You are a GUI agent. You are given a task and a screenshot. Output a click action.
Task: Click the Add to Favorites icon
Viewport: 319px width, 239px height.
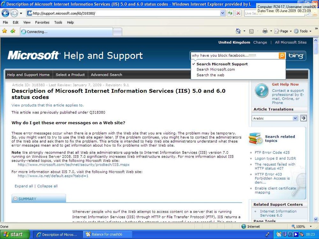[x=13, y=31]
